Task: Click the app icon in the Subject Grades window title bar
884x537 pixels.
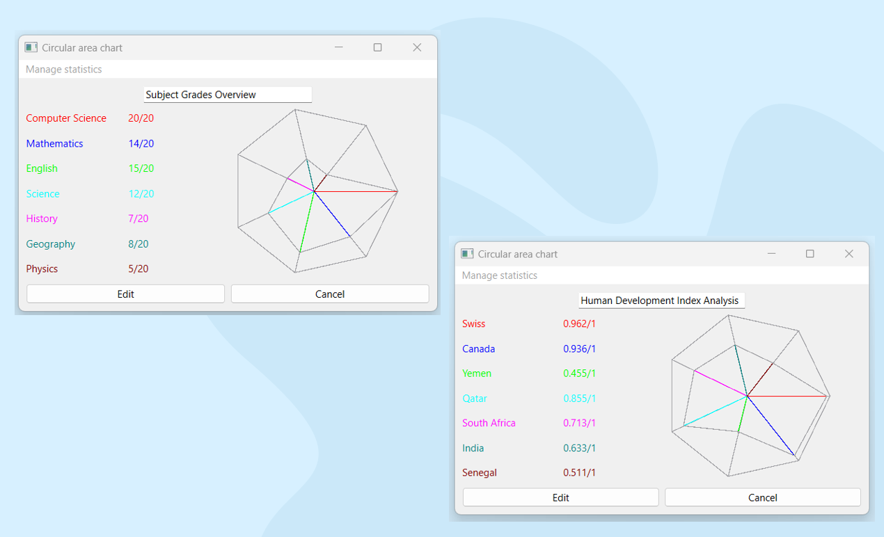Action: (x=31, y=47)
